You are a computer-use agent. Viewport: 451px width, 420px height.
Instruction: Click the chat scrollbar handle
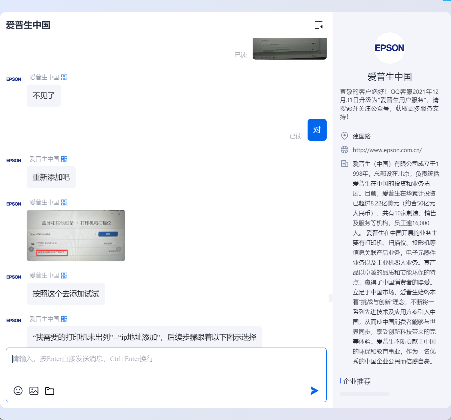point(330,298)
